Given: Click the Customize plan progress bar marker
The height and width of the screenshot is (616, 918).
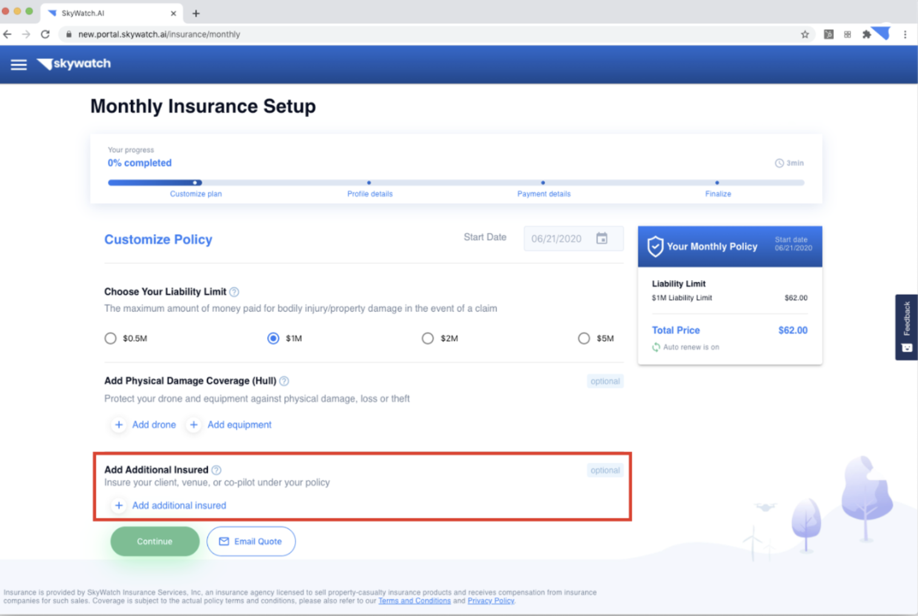Looking at the screenshot, I should (x=195, y=182).
